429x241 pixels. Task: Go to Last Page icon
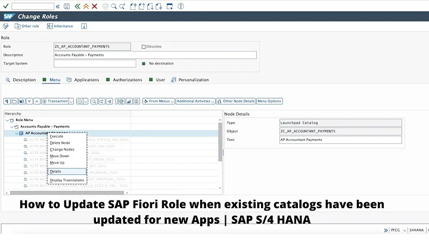click(x=158, y=7)
